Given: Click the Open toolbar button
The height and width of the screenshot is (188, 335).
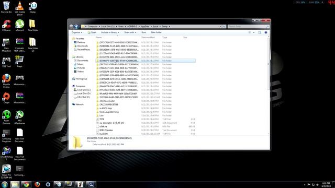Looking at the screenshot, I should point(92,32).
